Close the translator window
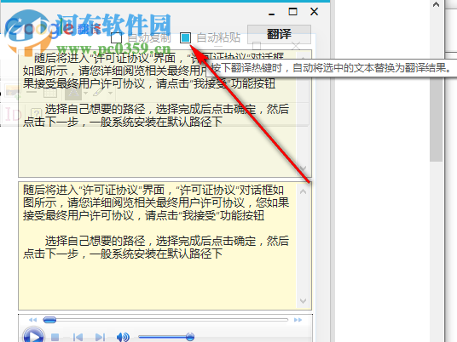The height and width of the screenshot is (342, 457). click(314, 12)
